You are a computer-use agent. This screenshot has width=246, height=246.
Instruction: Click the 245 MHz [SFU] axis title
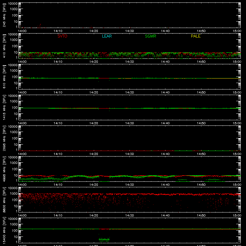[x=4, y=15]
